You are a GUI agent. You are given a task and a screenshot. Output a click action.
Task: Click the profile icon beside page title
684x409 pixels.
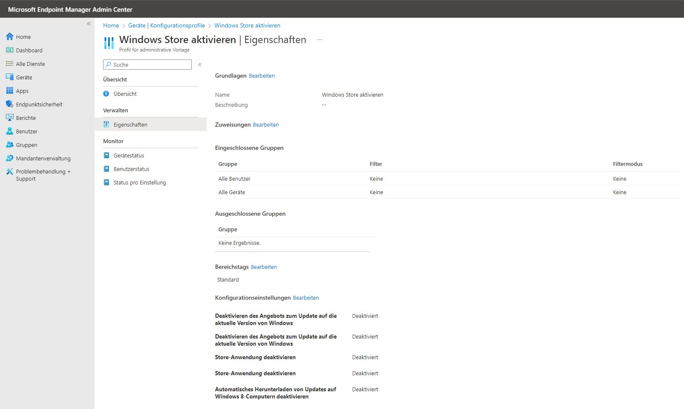pos(109,43)
